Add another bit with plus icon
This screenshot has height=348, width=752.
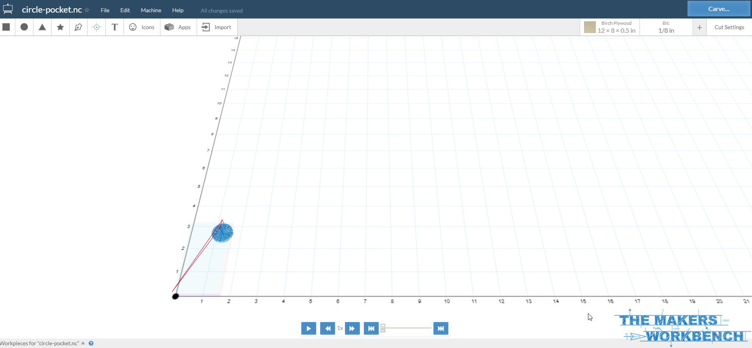click(x=700, y=27)
